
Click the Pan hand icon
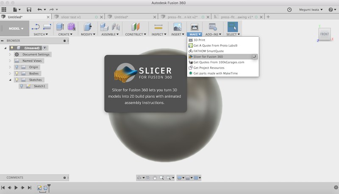click(x=155, y=178)
